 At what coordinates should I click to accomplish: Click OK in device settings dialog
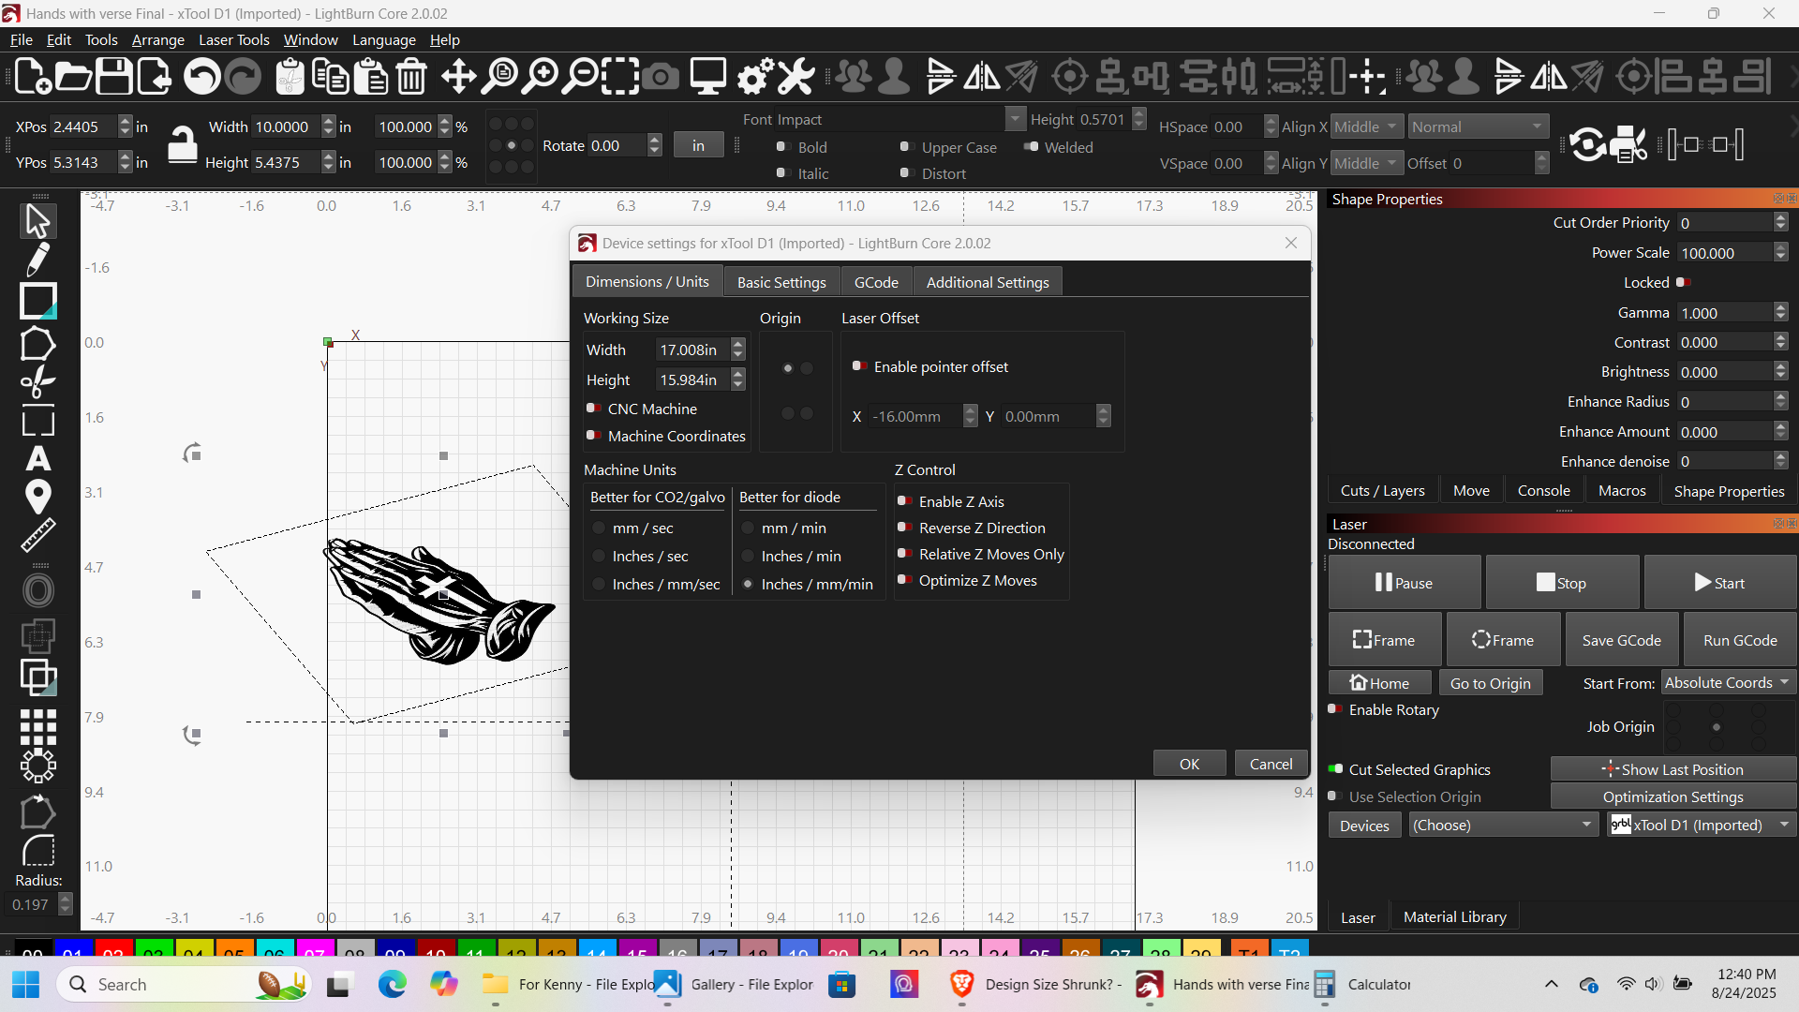pyautogui.click(x=1189, y=764)
